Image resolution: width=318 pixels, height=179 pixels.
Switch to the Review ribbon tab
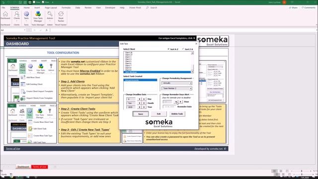pos(88,7)
